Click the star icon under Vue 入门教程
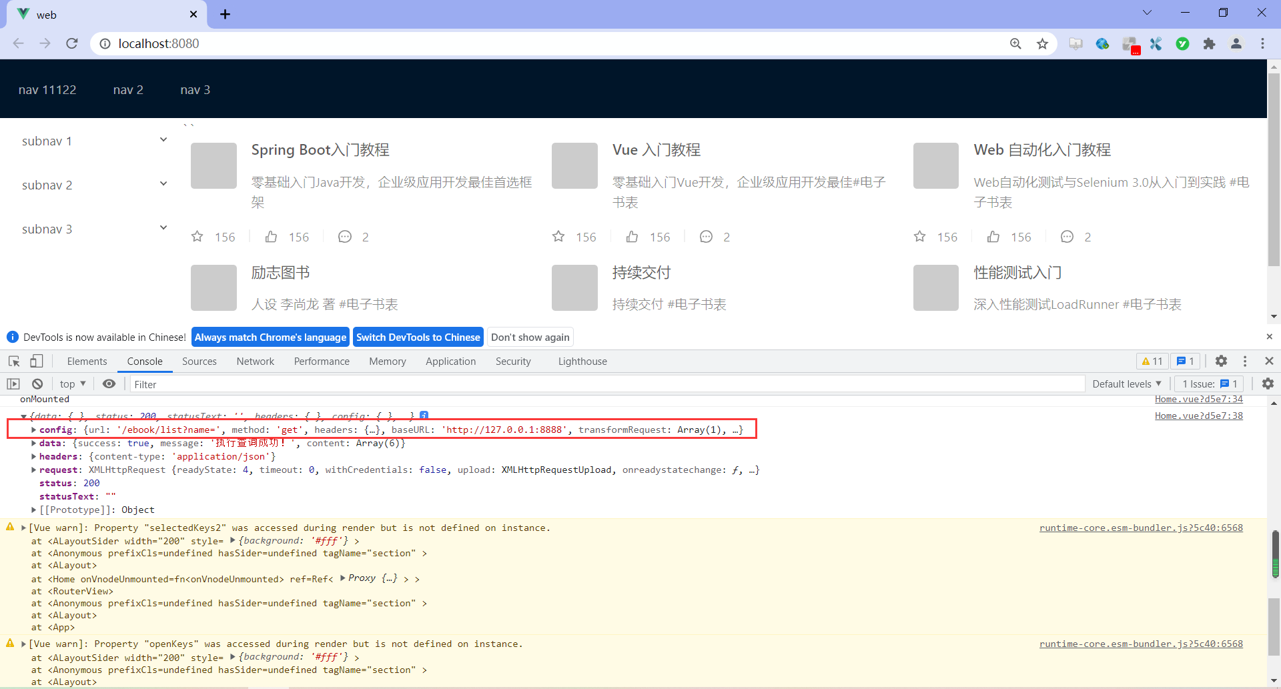1281x689 pixels. [558, 236]
